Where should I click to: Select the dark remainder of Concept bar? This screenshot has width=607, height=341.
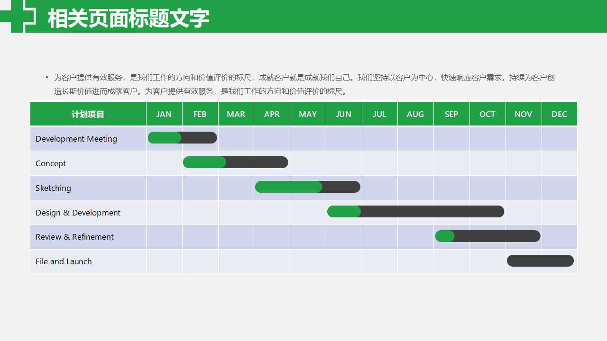pyautogui.click(x=257, y=162)
